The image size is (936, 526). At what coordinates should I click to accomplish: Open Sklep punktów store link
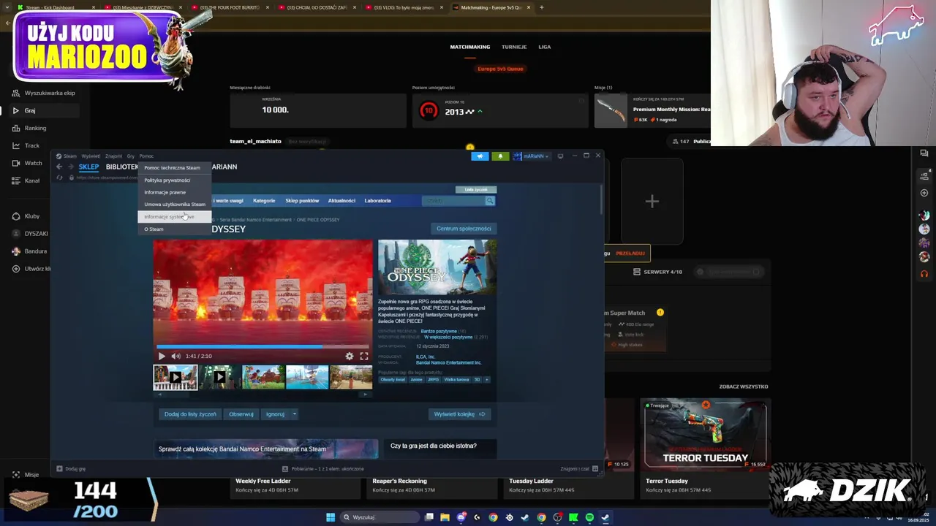click(x=302, y=201)
